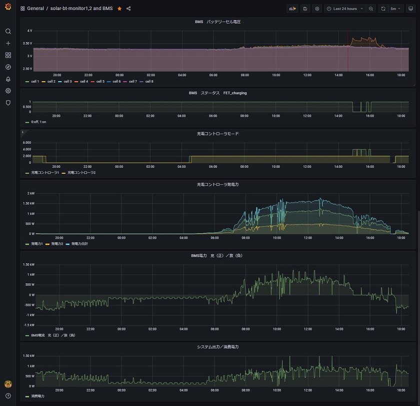This screenshot has height=406, width=420.
Task: Refresh the dashboard now
Action: tap(383, 9)
